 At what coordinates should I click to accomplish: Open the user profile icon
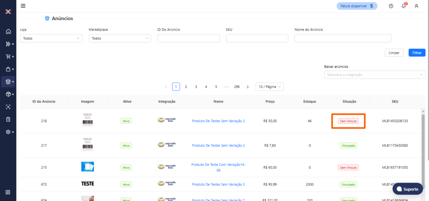[x=416, y=6]
